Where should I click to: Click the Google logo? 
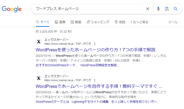click(x=12, y=9)
